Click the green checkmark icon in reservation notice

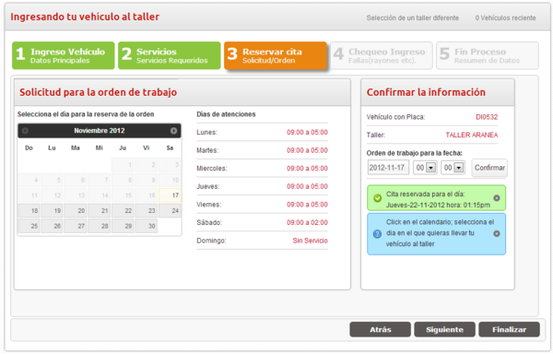[377, 198]
